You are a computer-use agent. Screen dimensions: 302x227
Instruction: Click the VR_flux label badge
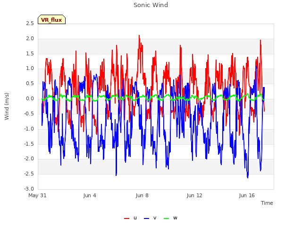pos(51,19)
